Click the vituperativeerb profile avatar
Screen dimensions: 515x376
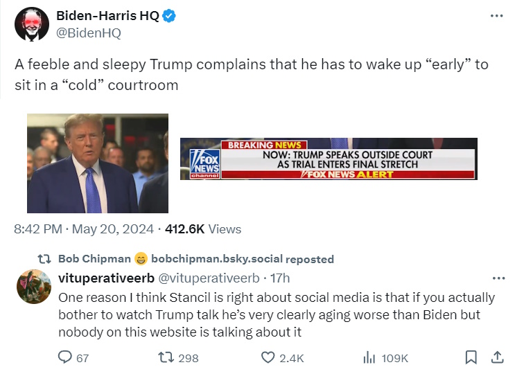(30, 285)
